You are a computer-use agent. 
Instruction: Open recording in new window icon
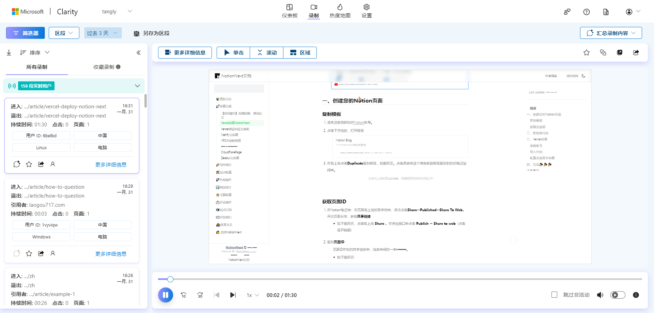pyautogui.click(x=620, y=52)
